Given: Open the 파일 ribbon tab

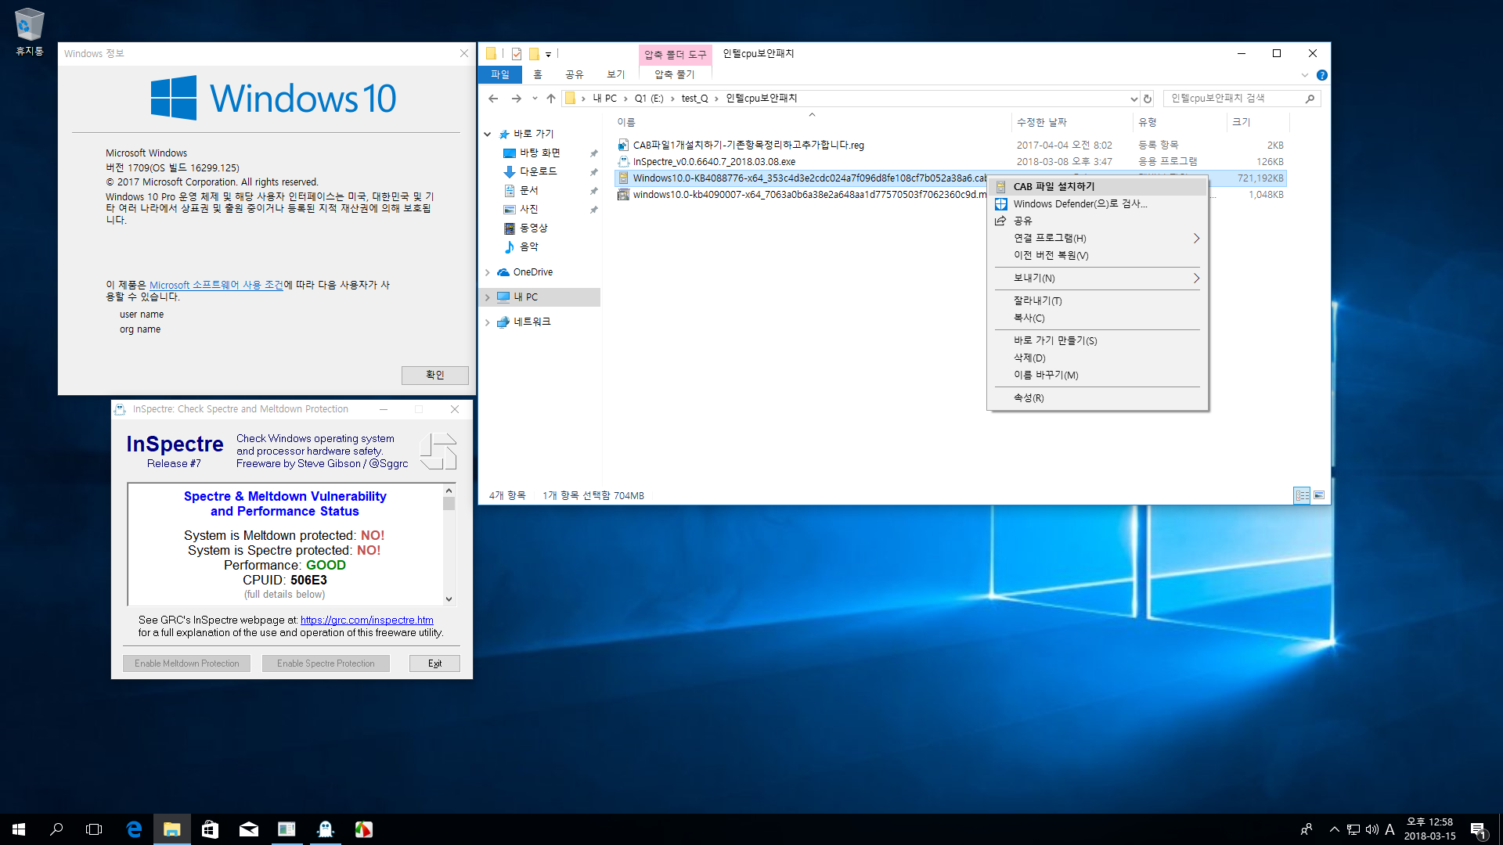Looking at the screenshot, I should coord(499,74).
